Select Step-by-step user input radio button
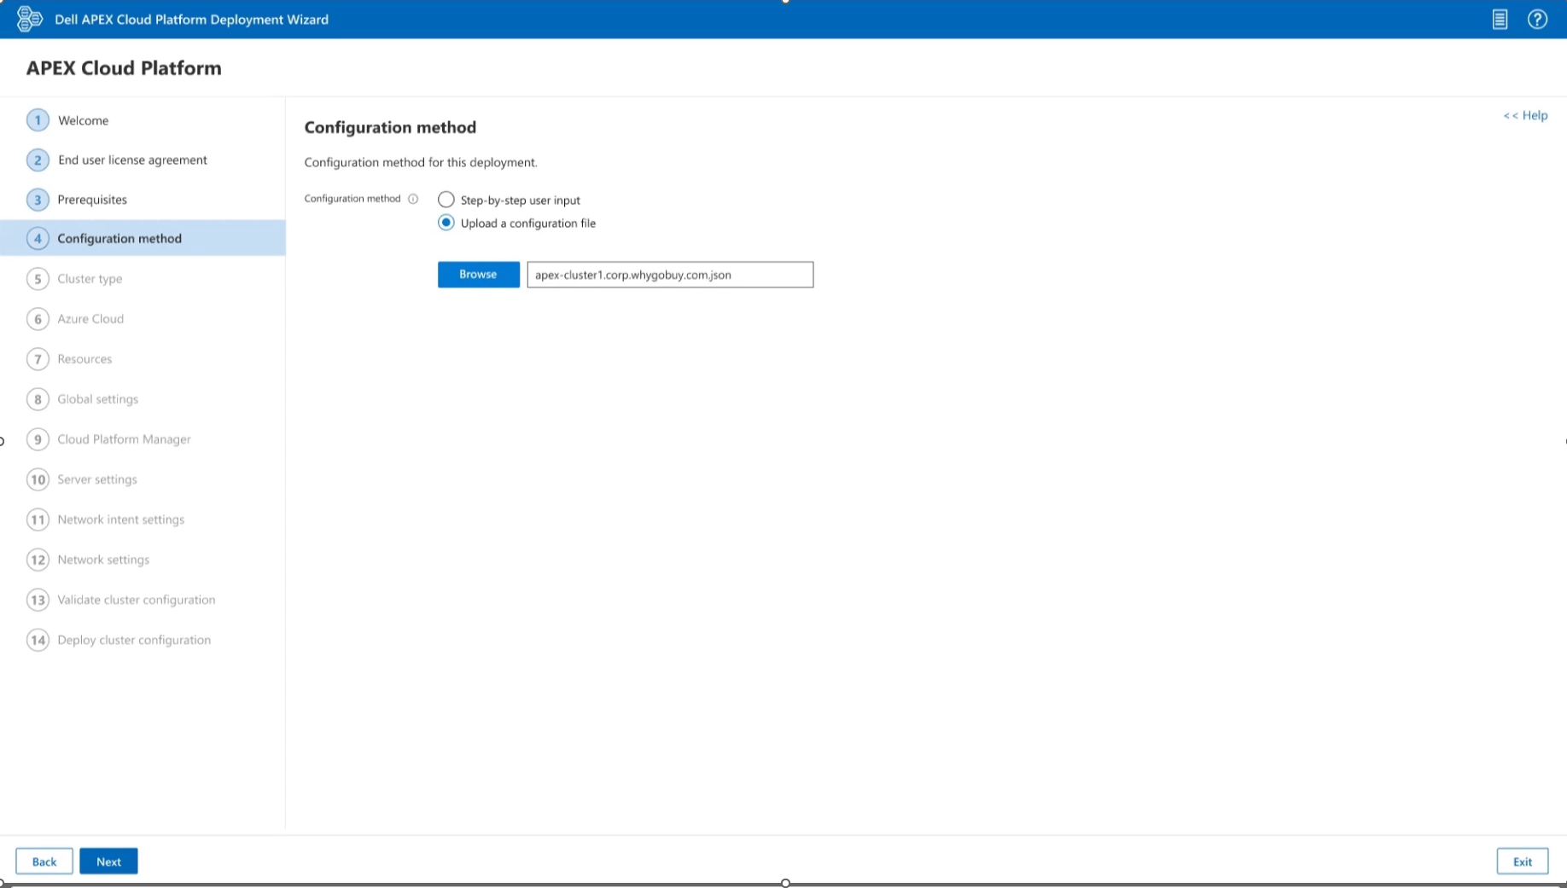This screenshot has width=1567, height=888. [446, 200]
